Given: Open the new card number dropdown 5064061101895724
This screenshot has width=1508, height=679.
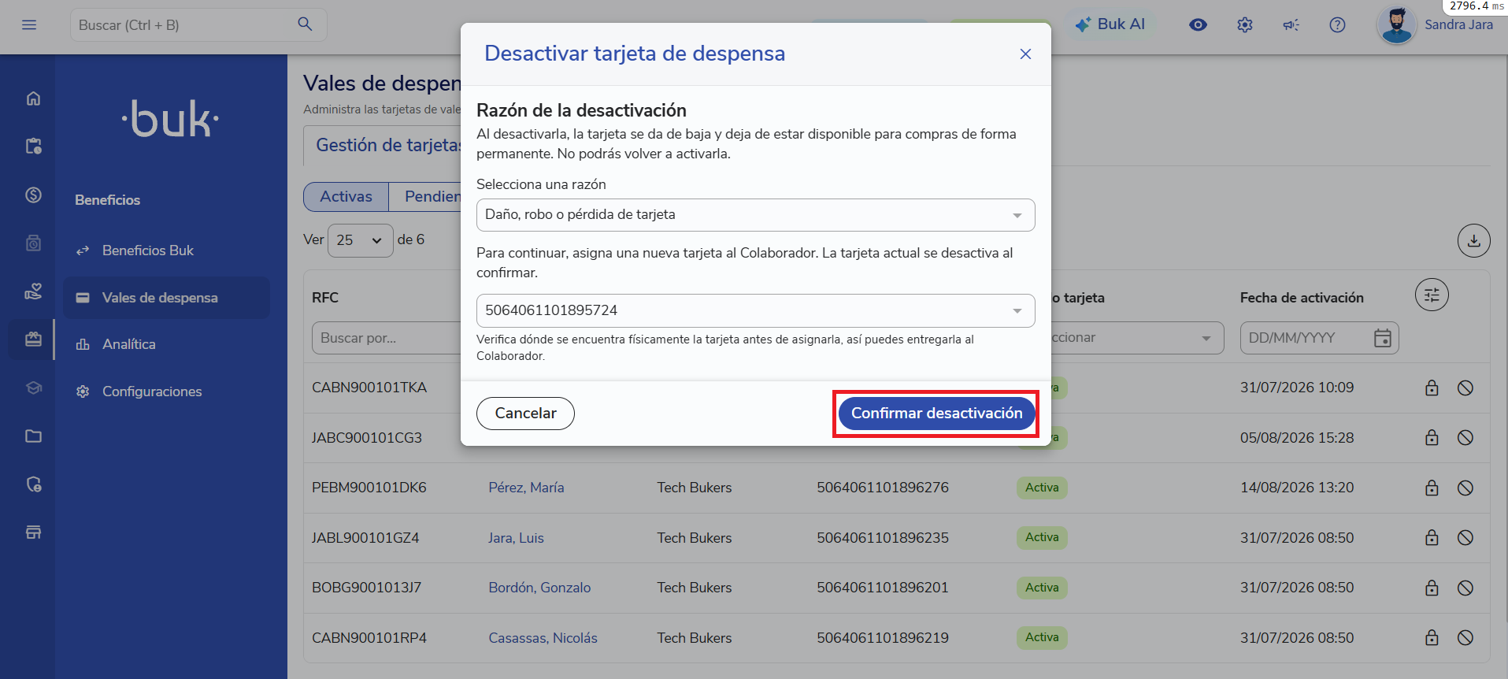Looking at the screenshot, I should point(755,310).
